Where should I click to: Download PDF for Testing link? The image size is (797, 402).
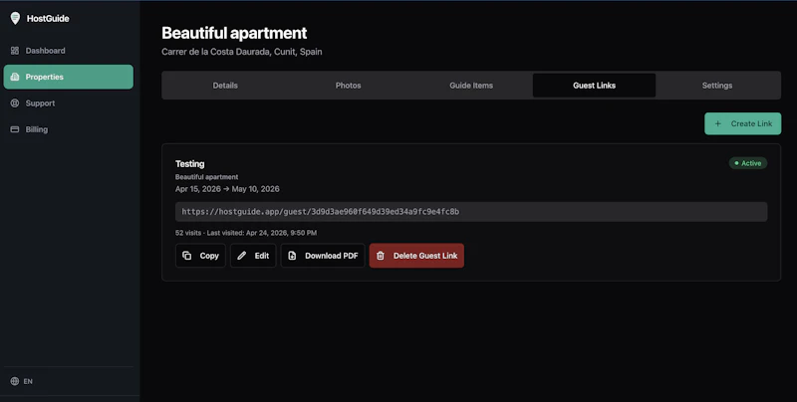(x=323, y=256)
